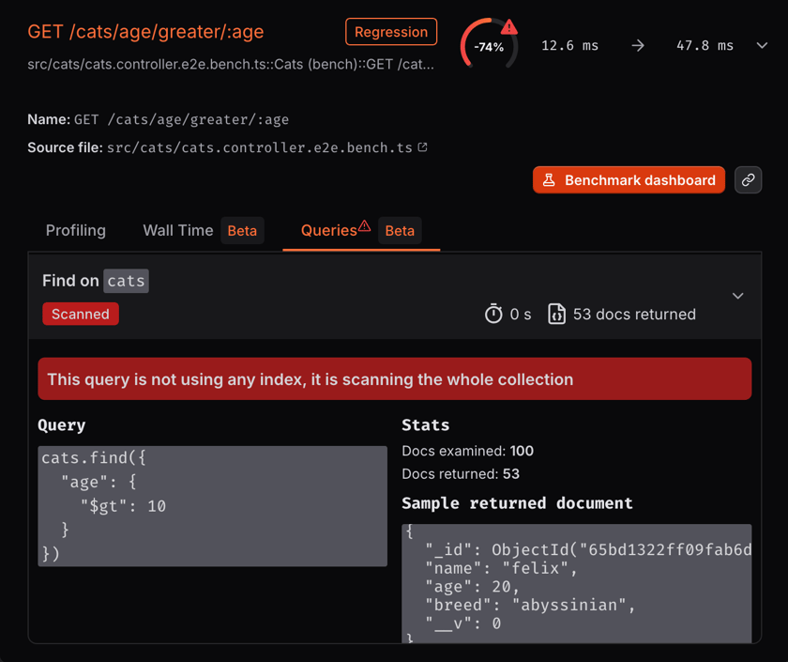Screen dimensions: 788x662
Task: Click the Regression badge
Action: (391, 32)
